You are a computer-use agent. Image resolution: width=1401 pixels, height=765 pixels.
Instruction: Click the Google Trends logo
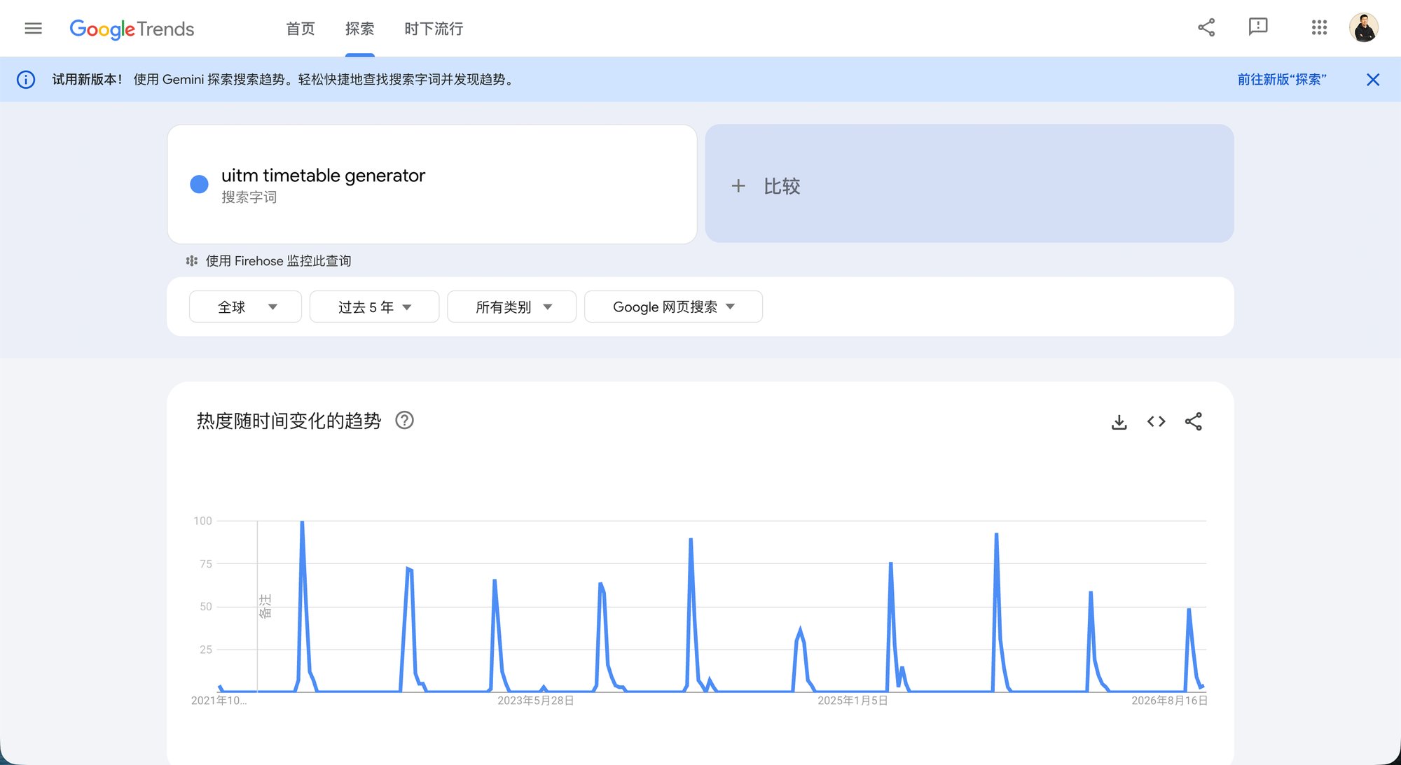[x=132, y=29]
